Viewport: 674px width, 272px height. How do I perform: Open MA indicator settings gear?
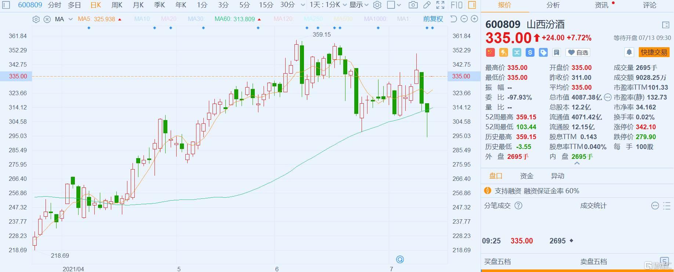tap(36, 19)
